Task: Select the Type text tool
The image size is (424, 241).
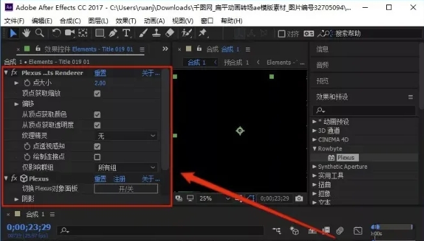Action: point(126,33)
